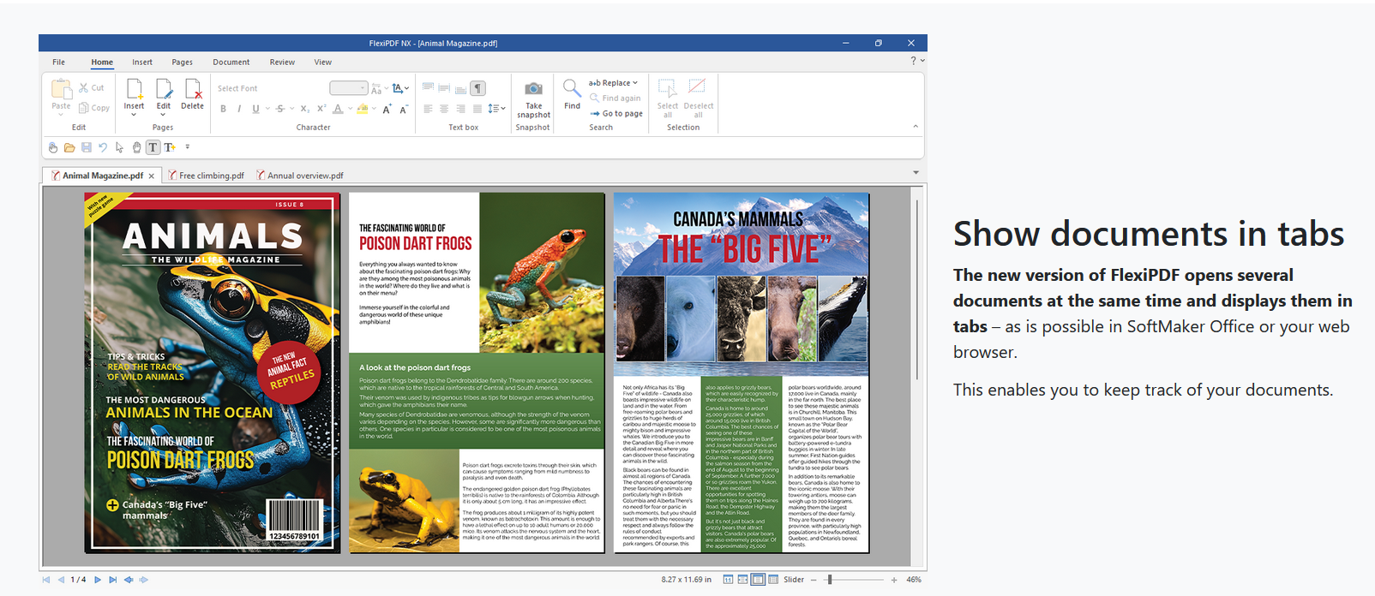The width and height of the screenshot is (1375, 596).
Task: Apply the font color A button
Action: [338, 109]
